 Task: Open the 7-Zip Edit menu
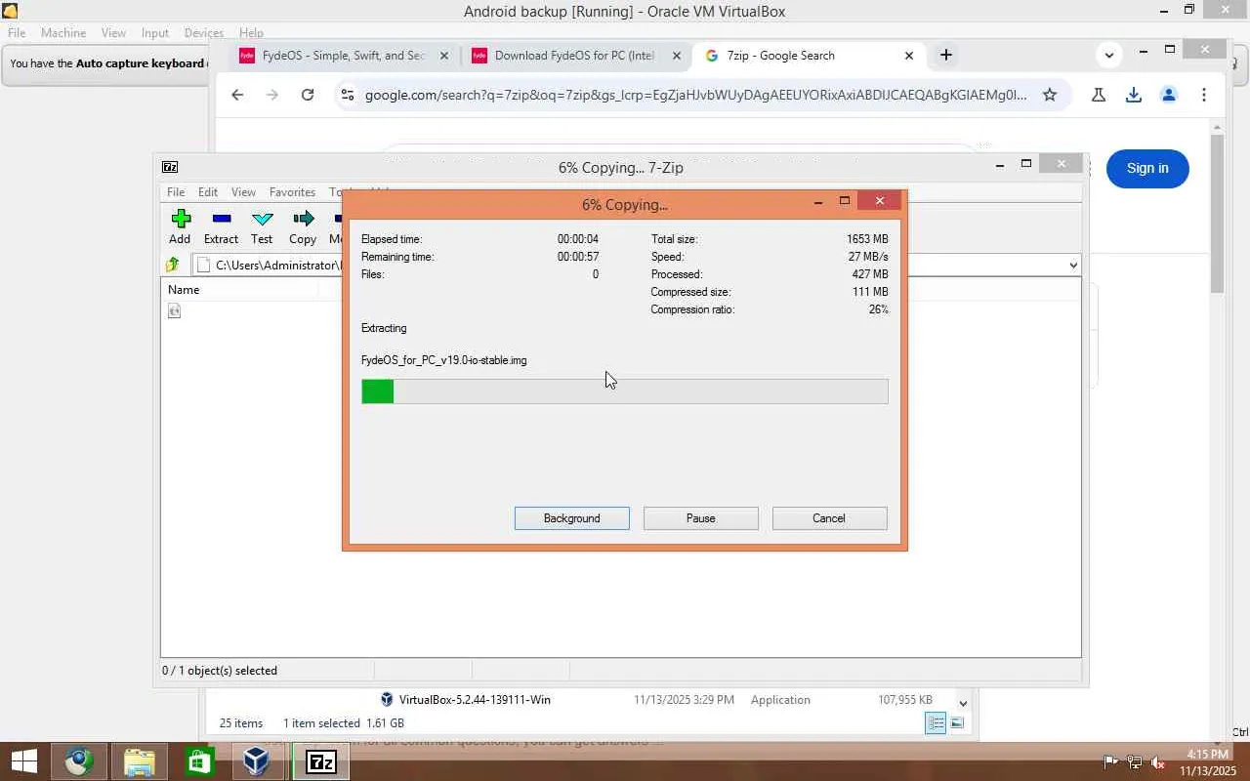208,192
